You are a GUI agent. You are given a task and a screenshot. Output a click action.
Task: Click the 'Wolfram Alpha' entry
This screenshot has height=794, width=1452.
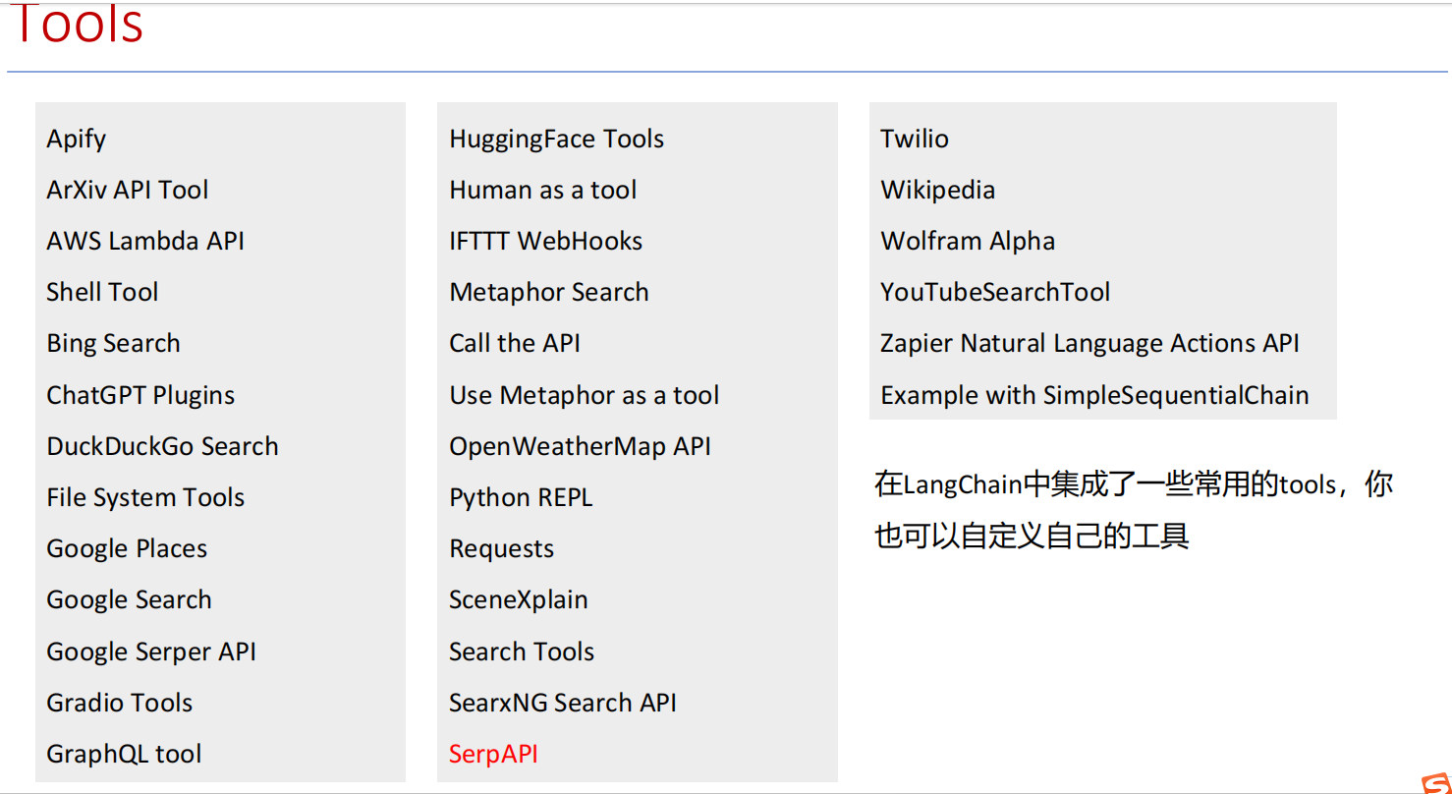pos(968,242)
